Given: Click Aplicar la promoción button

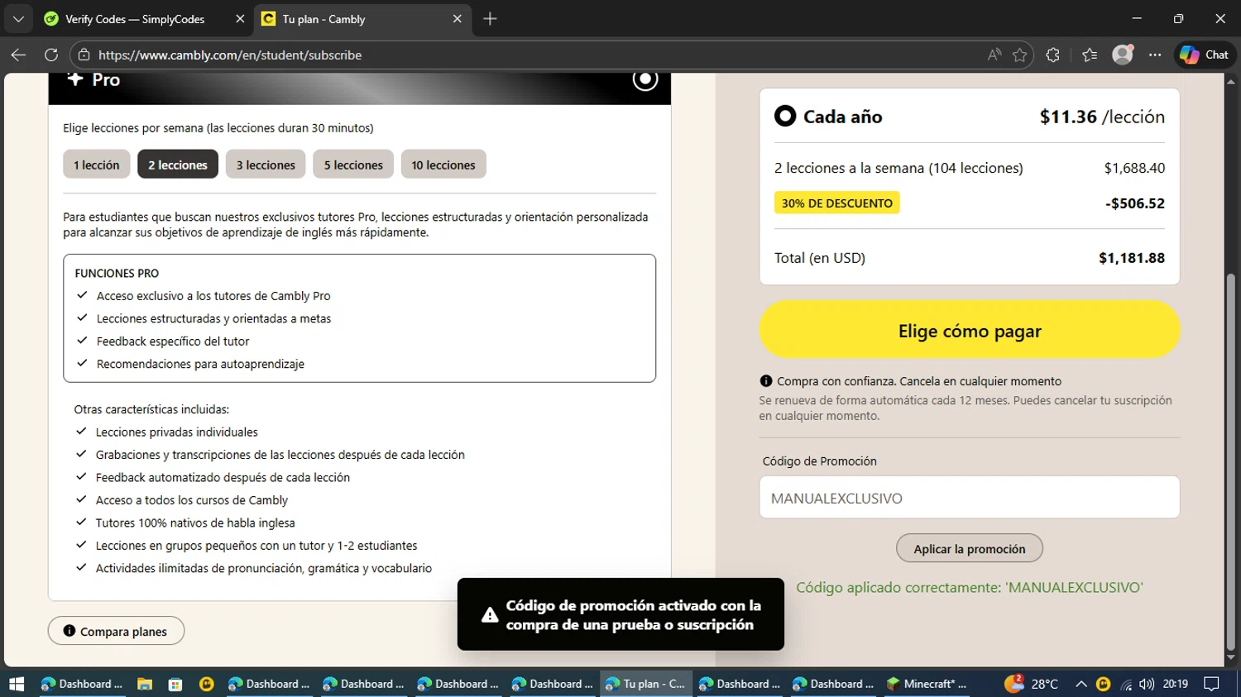Looking at the screenshot, I should [970, 548].
